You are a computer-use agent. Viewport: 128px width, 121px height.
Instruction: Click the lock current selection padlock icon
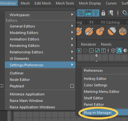click(103, 13)
